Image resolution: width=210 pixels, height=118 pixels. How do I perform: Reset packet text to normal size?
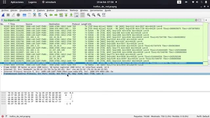99,15
